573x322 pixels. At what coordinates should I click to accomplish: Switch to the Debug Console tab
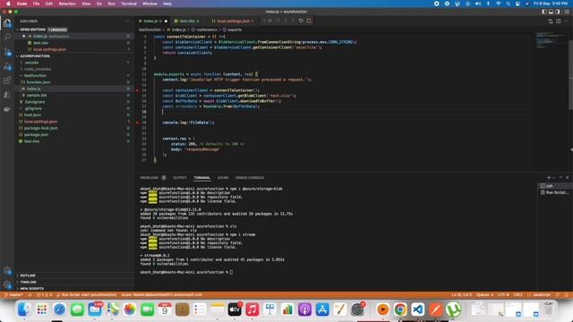tap(250, 178)
